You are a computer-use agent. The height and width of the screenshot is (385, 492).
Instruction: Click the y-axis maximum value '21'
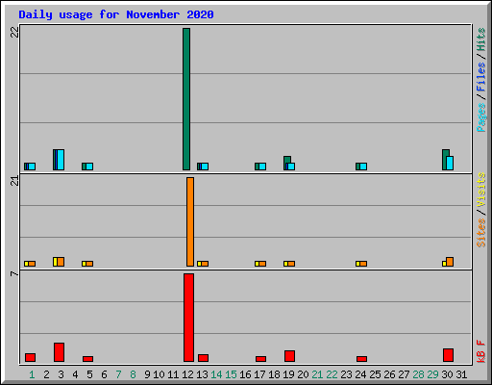pos(14,181)
